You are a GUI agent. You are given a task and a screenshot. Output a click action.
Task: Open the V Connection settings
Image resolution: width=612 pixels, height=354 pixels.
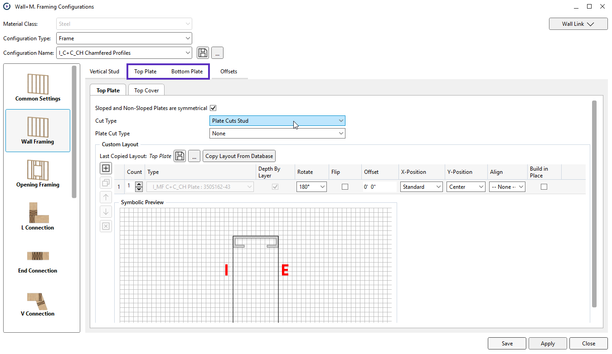[38, 302]
